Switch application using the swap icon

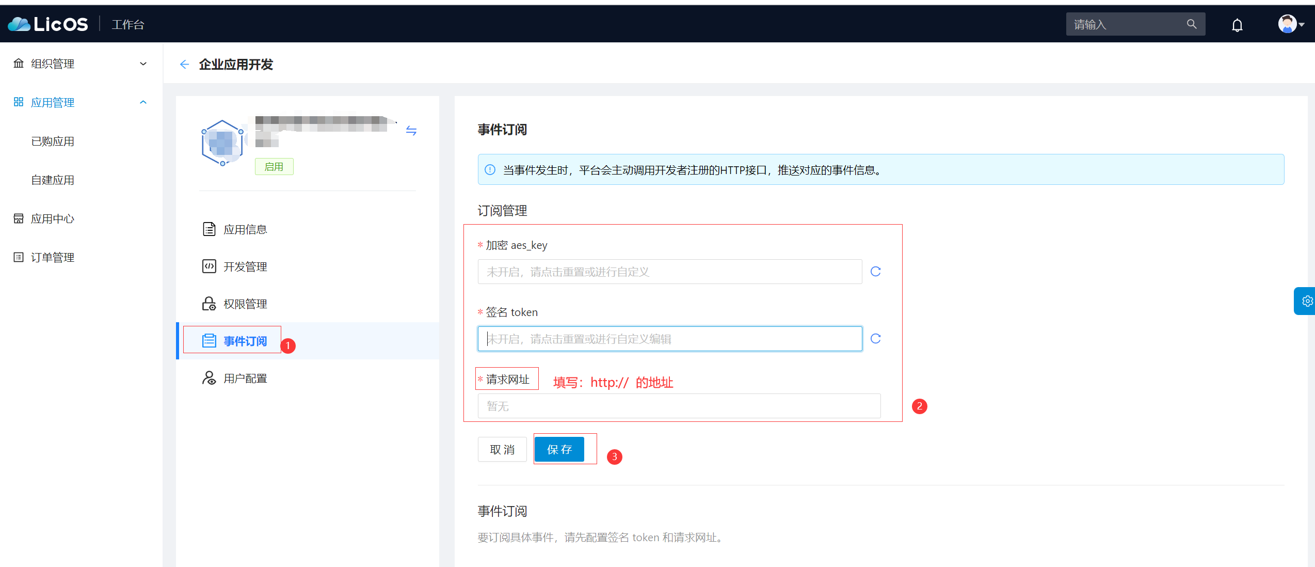point(411,131)
